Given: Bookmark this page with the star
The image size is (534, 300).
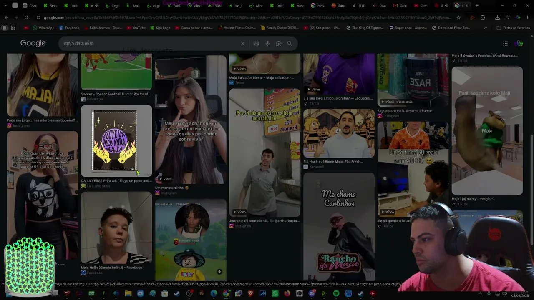Looking at the screenshot, I should point(458,17).
